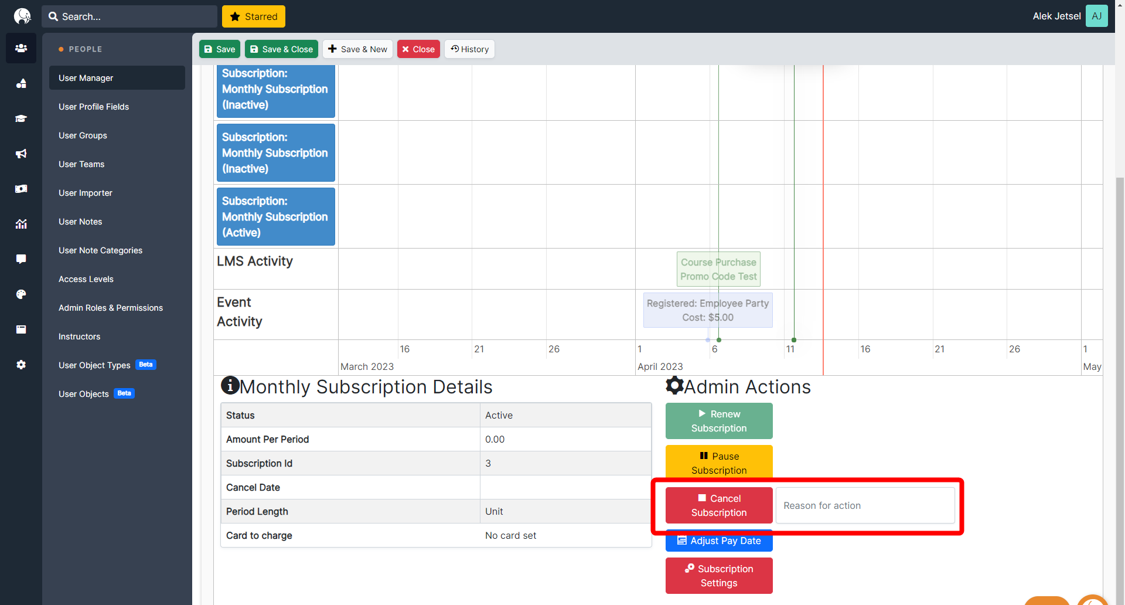Viewport: 1125px width, 605px height.
Task: Open User Note Categories
Action: click(x=117, y=250)
